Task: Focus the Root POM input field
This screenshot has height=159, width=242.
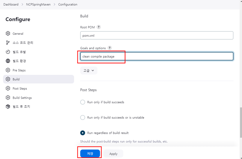Action: click(157, 36)
